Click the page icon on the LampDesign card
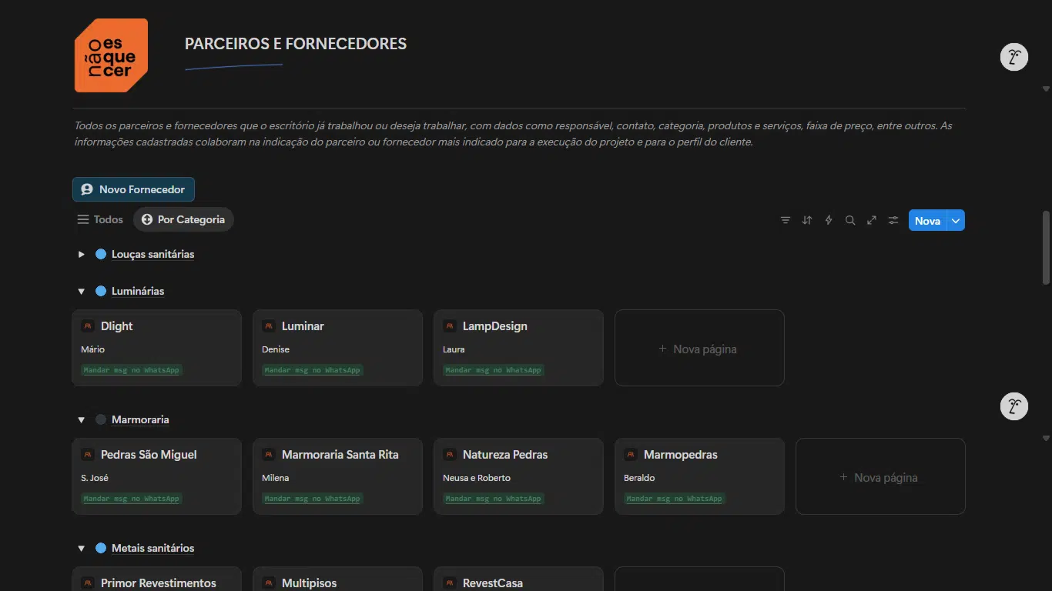 [450, 326]
